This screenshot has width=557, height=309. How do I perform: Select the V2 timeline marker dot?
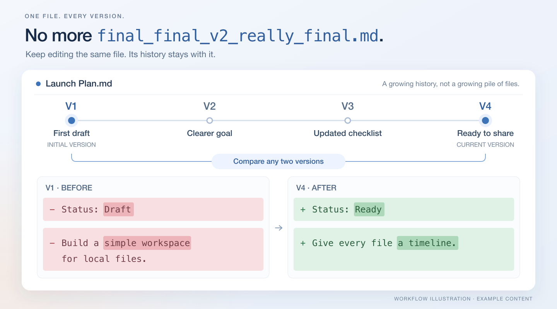210,121
